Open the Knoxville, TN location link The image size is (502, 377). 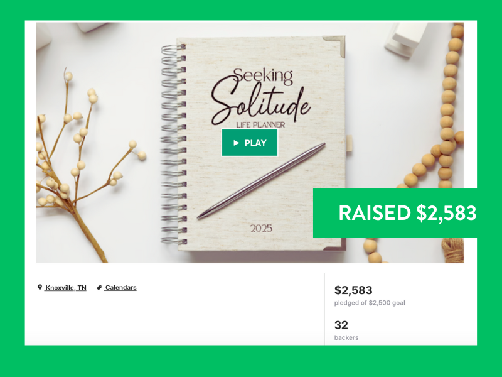pyautogui.click(x=66, y=288)
